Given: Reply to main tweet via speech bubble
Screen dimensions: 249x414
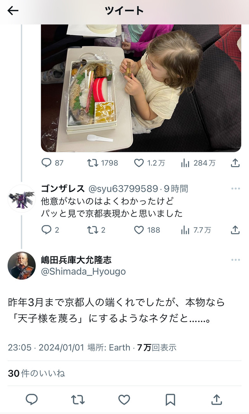Looking at the screenshot, I should click(x=31, y=400).
